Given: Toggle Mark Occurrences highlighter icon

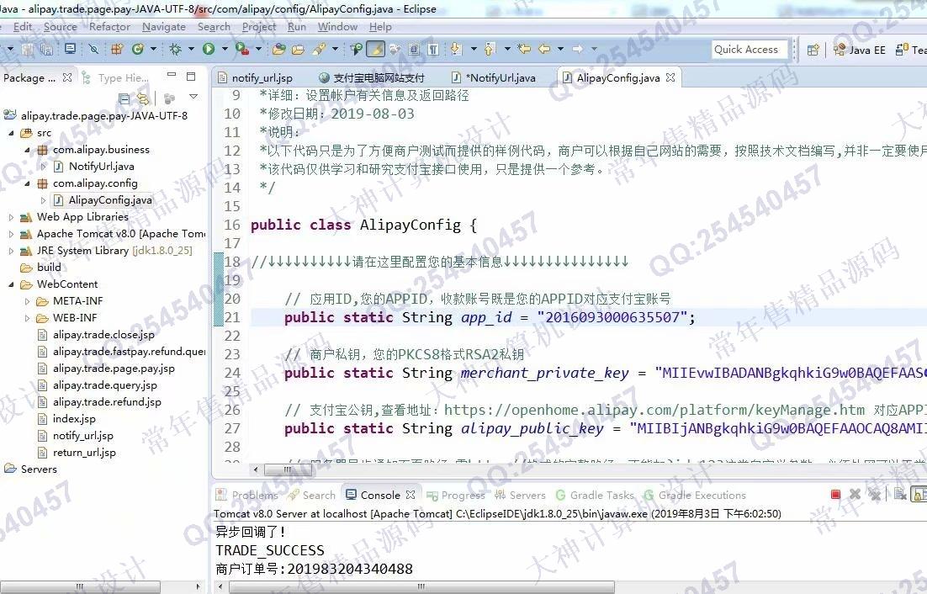Looking at the screenshot, I should (x=375, y=49).
